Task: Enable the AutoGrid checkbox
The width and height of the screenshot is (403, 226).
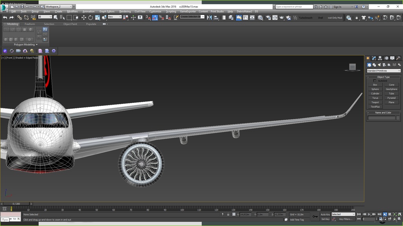Action: coord(375,81)
